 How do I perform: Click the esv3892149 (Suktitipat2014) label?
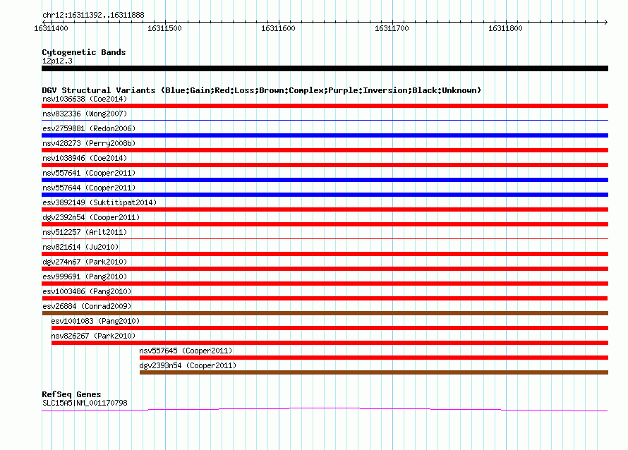click(x=99, y=202)
